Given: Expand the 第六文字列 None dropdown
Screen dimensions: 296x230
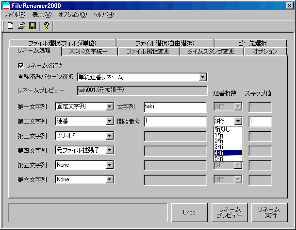Looking at the screenshot, I should point(110,179).
